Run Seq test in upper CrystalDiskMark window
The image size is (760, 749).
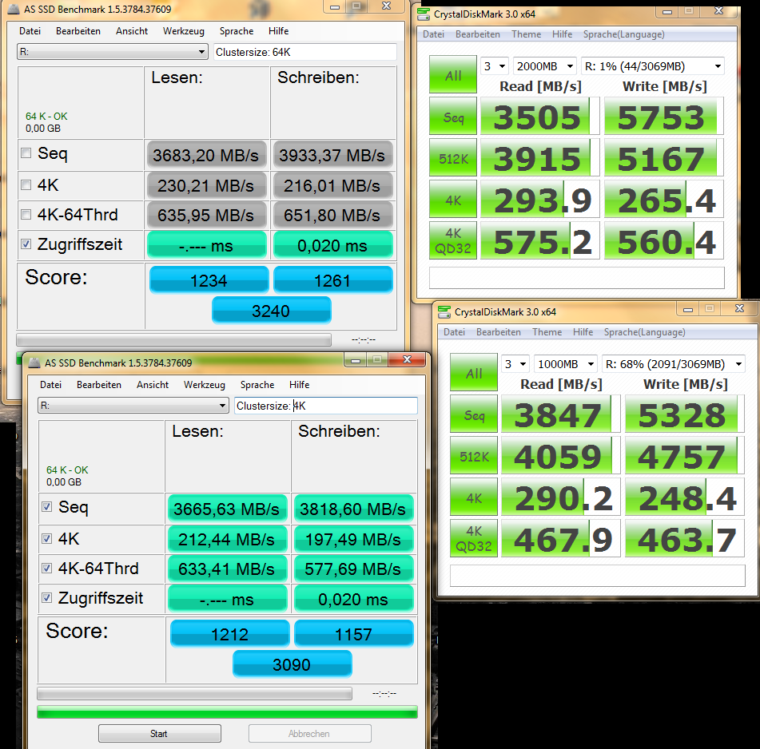tap(453, 117)
